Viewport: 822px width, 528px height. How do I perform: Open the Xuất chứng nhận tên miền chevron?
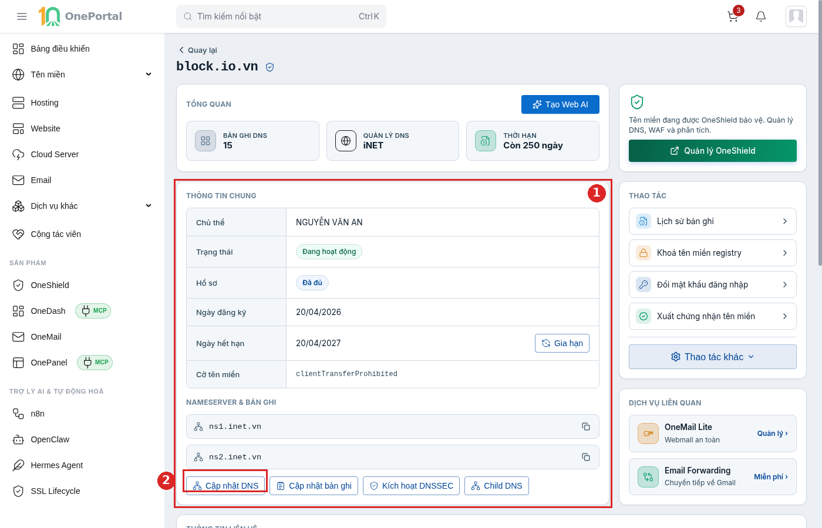[x=785, y=316]
